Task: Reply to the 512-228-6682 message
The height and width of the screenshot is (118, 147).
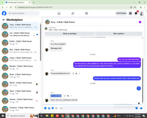Action: [68, 96]
